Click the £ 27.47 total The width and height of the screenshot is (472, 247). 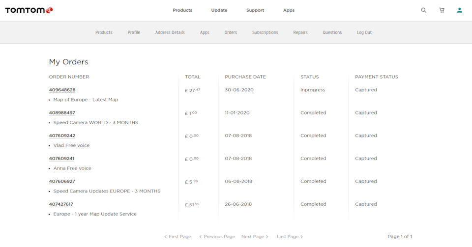pyautogui.click(x=193, y=90)
